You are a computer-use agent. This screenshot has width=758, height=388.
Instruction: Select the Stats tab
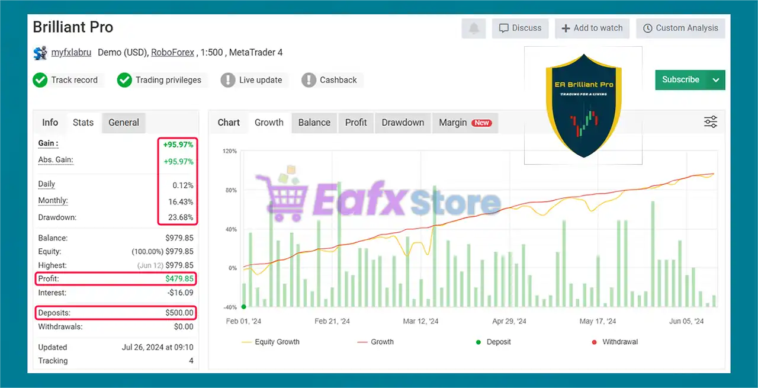tap(83, 123)
